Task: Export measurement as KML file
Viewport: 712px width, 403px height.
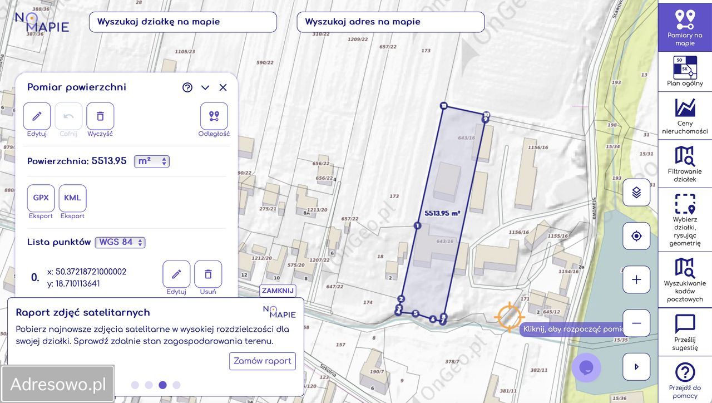Action: [72, 198]
